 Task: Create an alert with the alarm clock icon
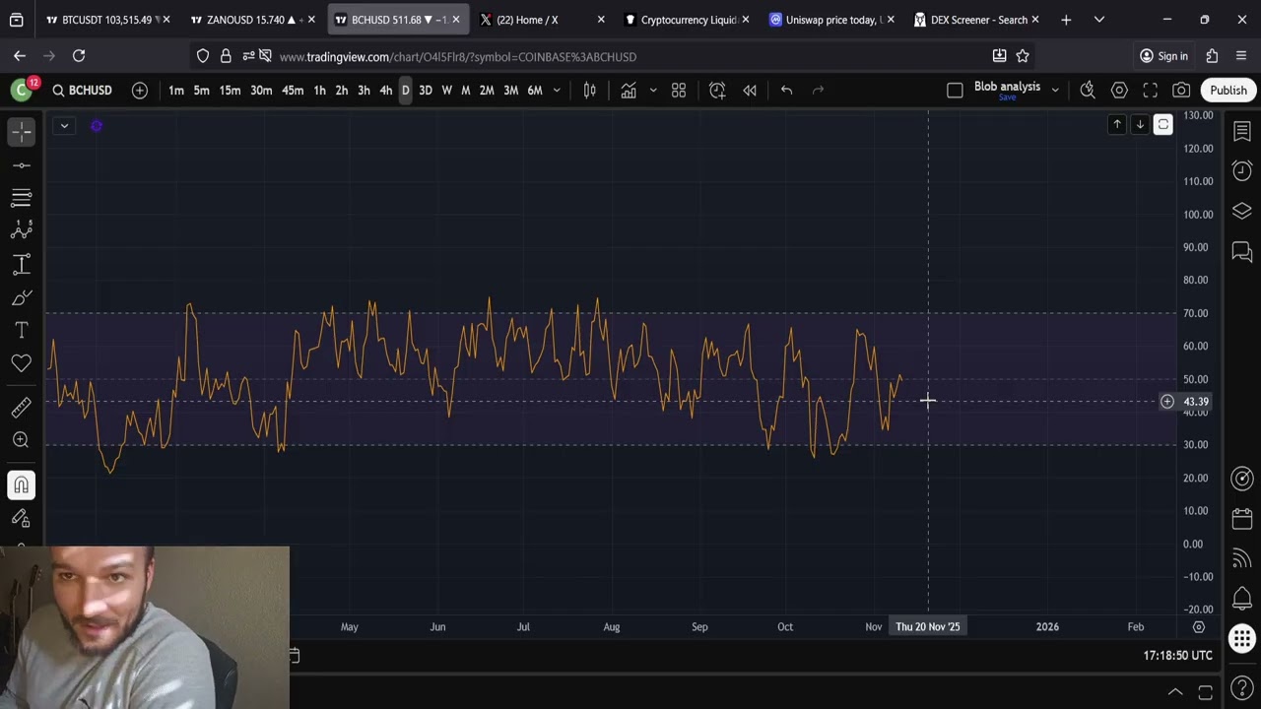pos(717,91)
